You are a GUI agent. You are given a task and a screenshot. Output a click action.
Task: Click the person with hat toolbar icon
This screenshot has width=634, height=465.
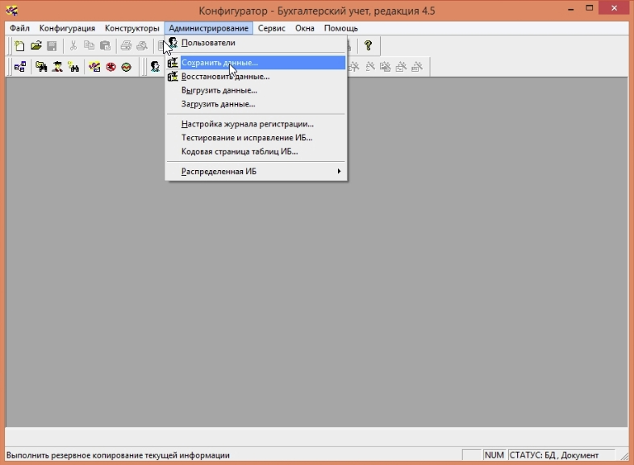coord(57,67)
